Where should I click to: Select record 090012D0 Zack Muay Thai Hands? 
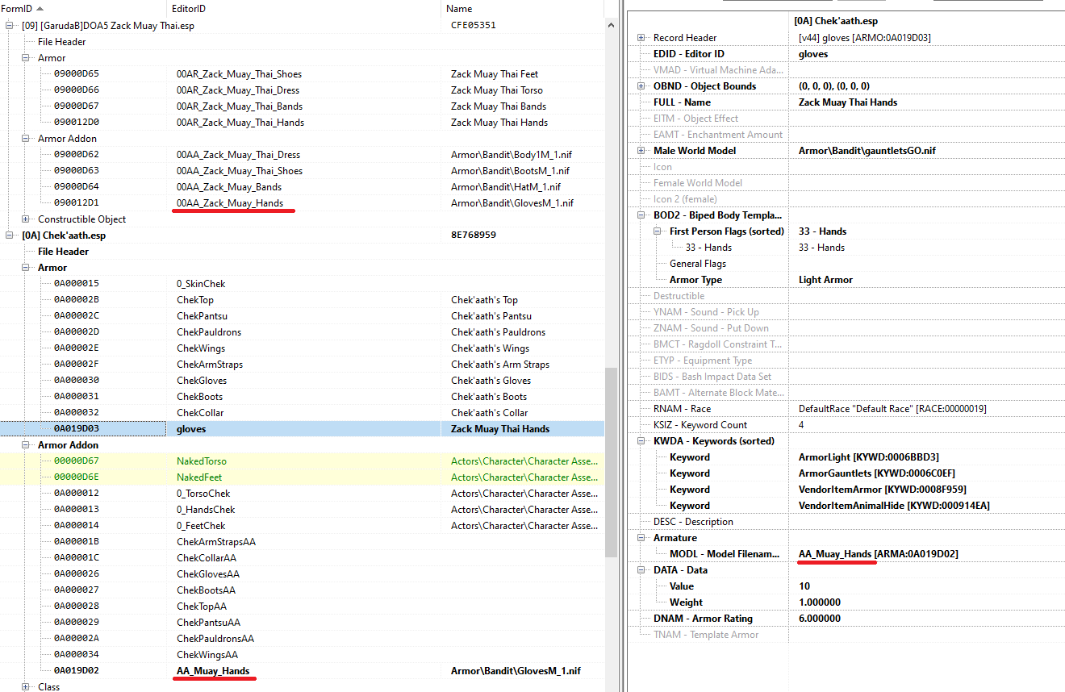coord(302,123)
